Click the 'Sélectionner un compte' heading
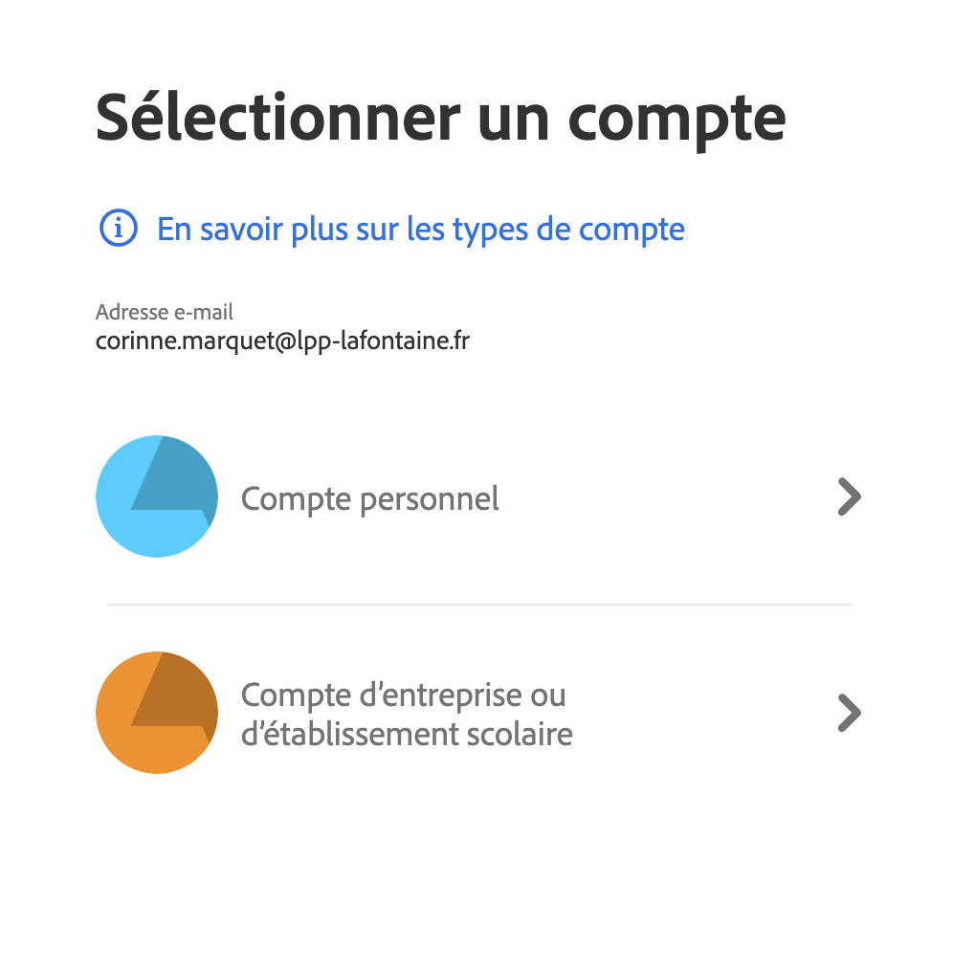953x970 pixels. tap(440, 120)
